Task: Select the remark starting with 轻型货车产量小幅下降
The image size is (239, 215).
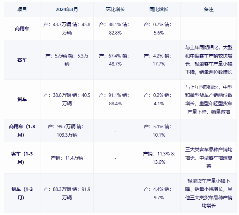Action: tap(209, 193)
